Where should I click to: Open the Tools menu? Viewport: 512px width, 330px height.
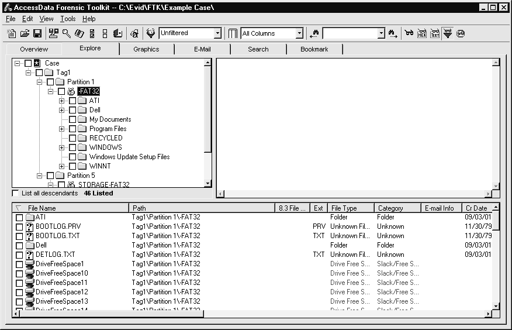[68, 19]
